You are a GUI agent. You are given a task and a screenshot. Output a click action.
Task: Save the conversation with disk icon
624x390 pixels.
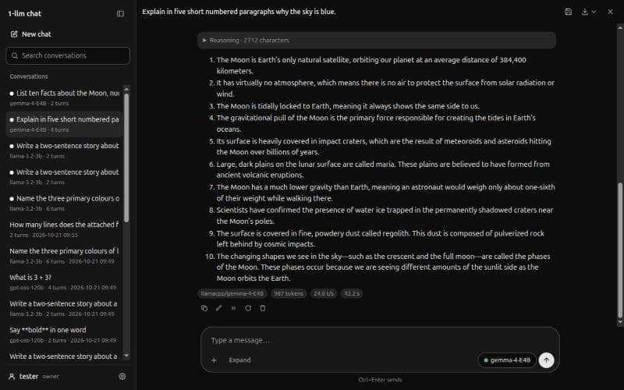(569, 12)
